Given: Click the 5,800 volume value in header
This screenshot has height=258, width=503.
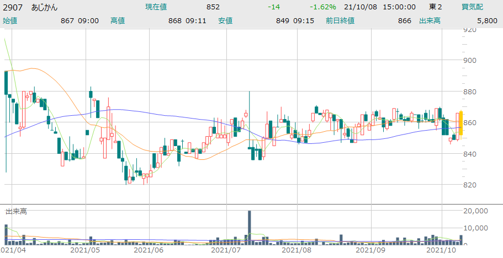Looking at the screenshot, I should coord(488,20).
